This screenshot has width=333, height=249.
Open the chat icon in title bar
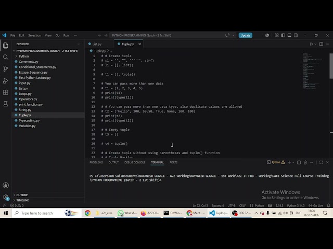point(227,35)
